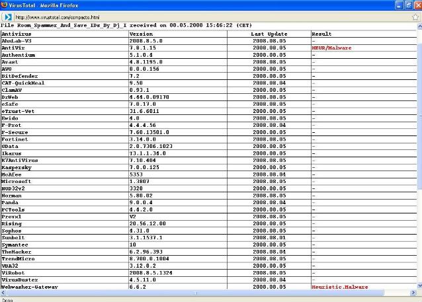
Task: Click the vertical scrollbar down arrow
Action: pos(419,285)
